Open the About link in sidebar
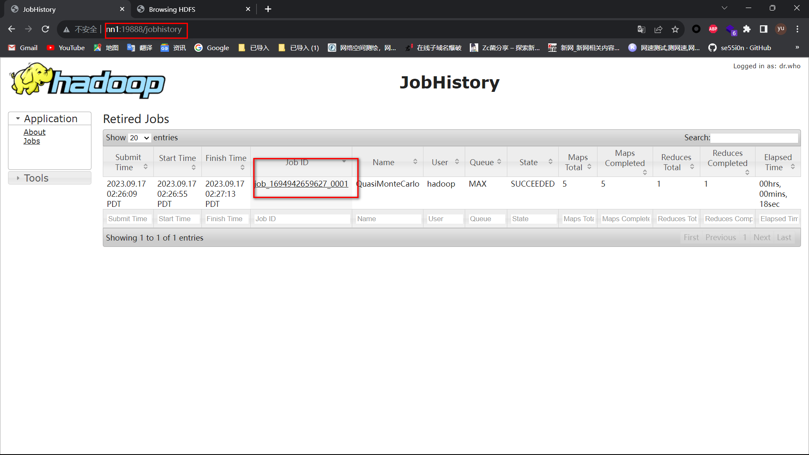Viewport: 809px width, 455px height. click(x=35, y=132)
